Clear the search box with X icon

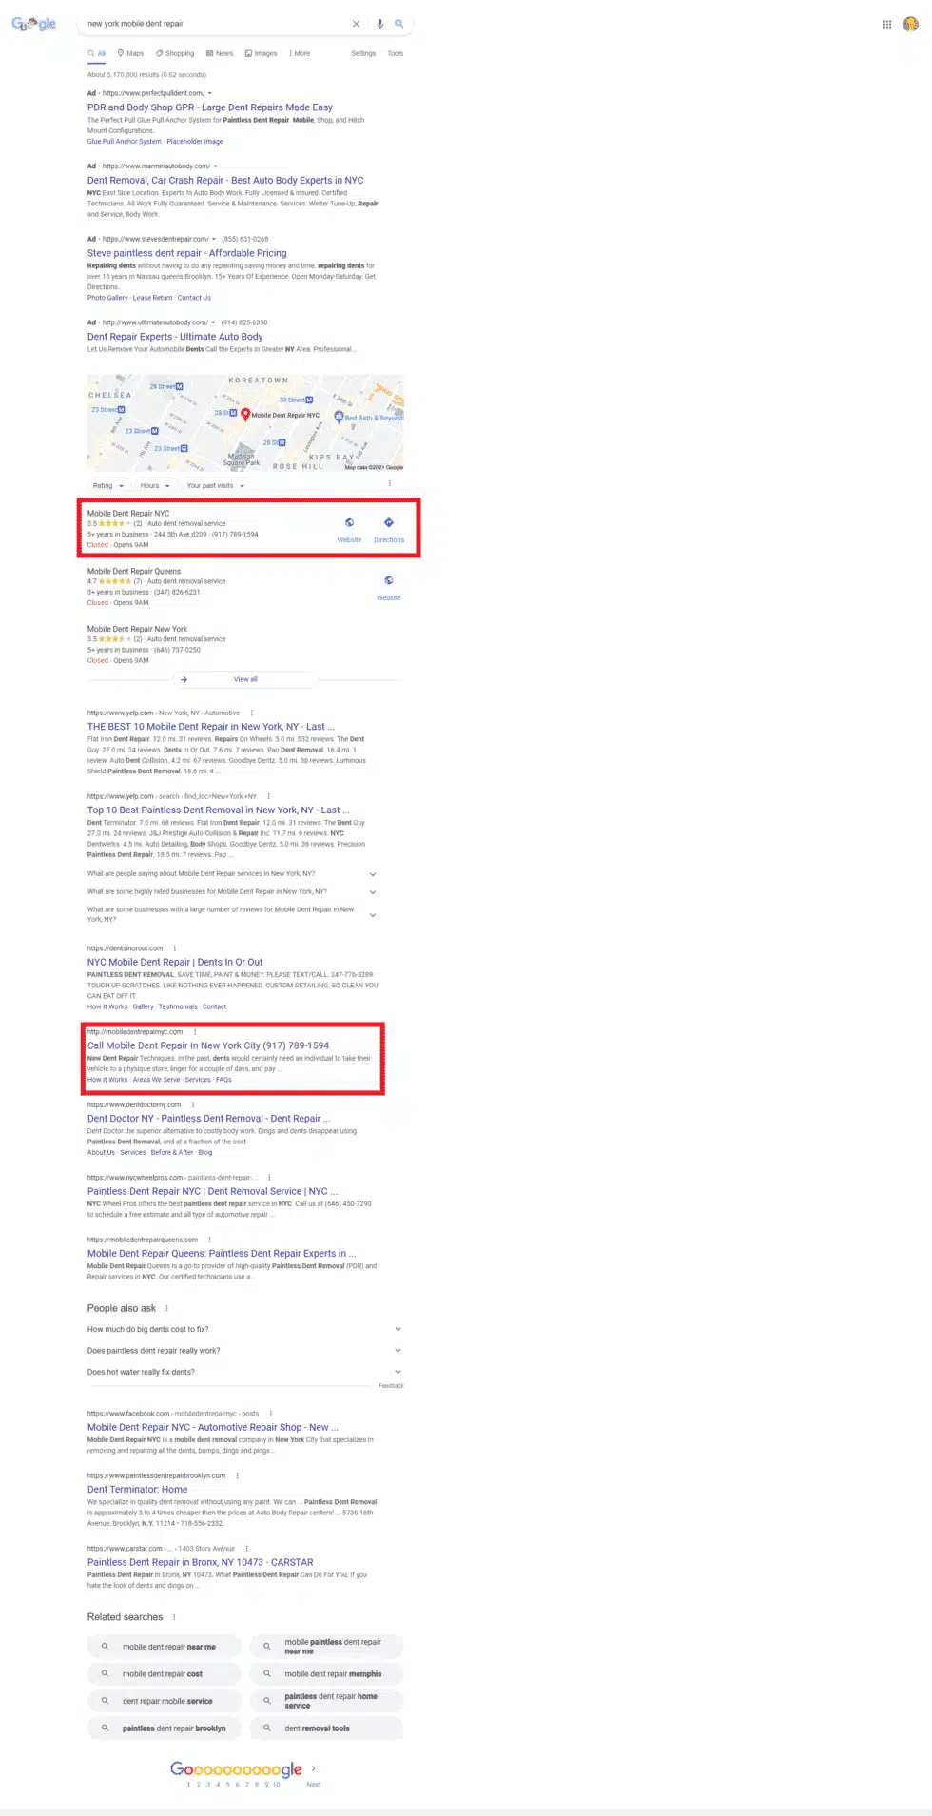[x=357, y=24]
